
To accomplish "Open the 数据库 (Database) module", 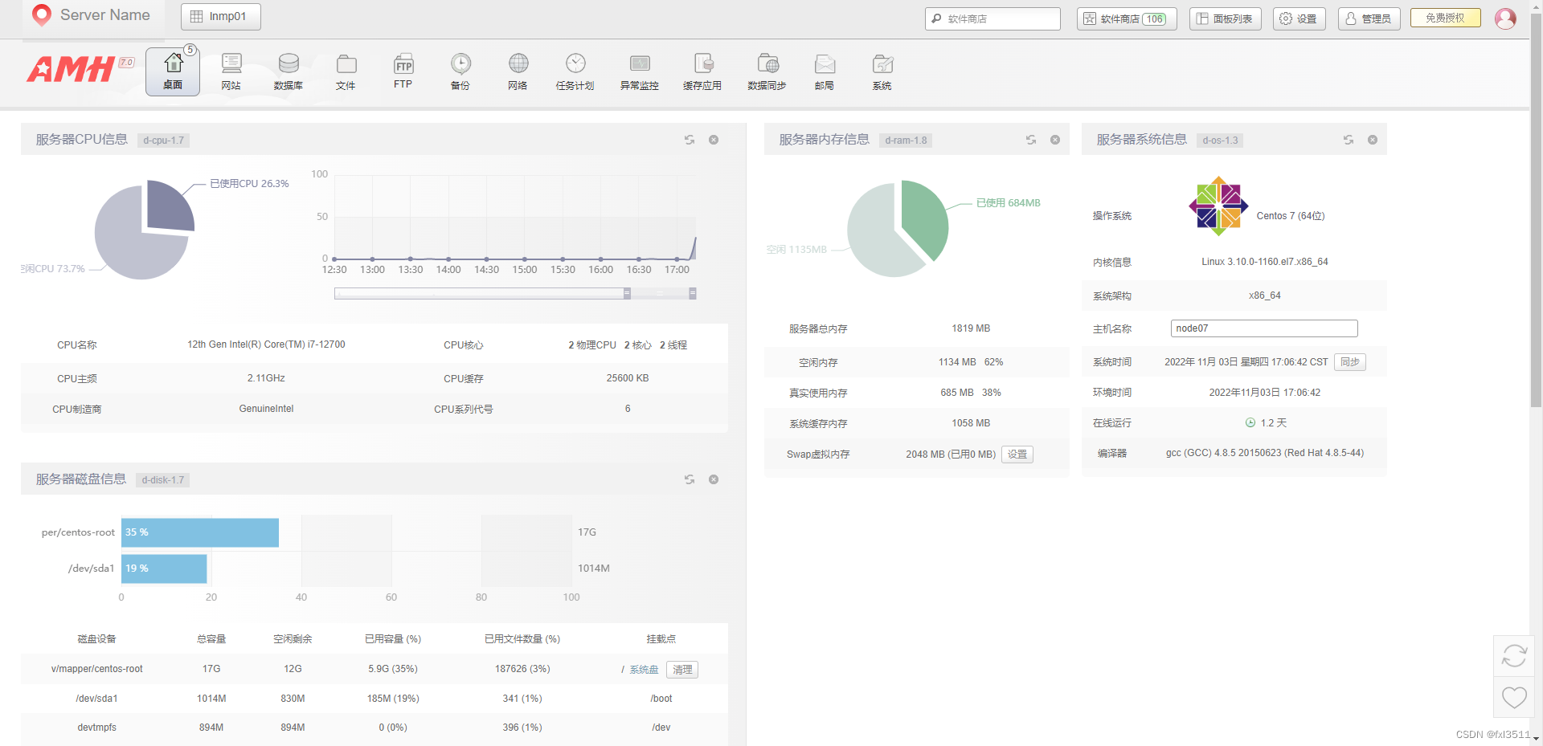I will click(x=288, y=71).
